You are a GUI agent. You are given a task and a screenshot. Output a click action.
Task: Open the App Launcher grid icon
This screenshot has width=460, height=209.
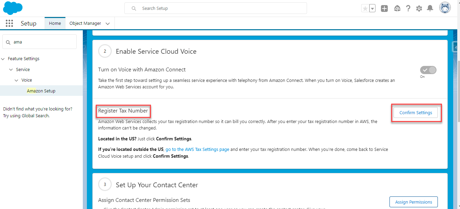click(x=10, y=23)
